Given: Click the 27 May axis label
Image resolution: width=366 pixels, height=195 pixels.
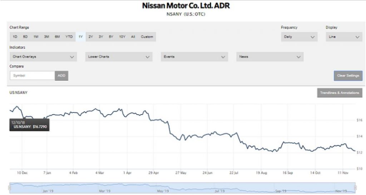Looking at the screenshot, I should point(181,173).
